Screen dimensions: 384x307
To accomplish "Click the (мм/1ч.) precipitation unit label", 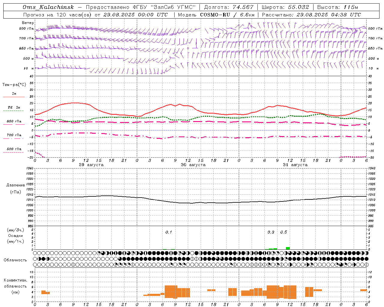I will click(16, 241).
